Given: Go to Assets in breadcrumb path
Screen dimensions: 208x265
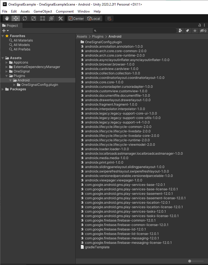Looking at the screenshot, I should pos(82,37).
